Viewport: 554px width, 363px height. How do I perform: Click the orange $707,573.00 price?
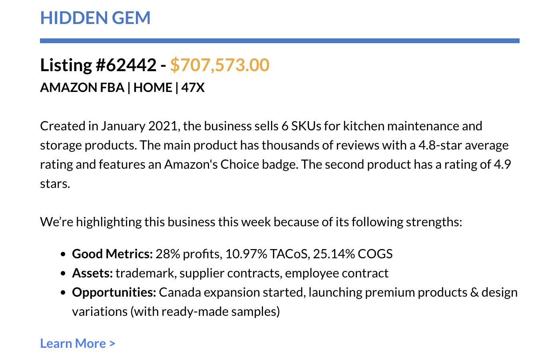[x=219, y=65]
